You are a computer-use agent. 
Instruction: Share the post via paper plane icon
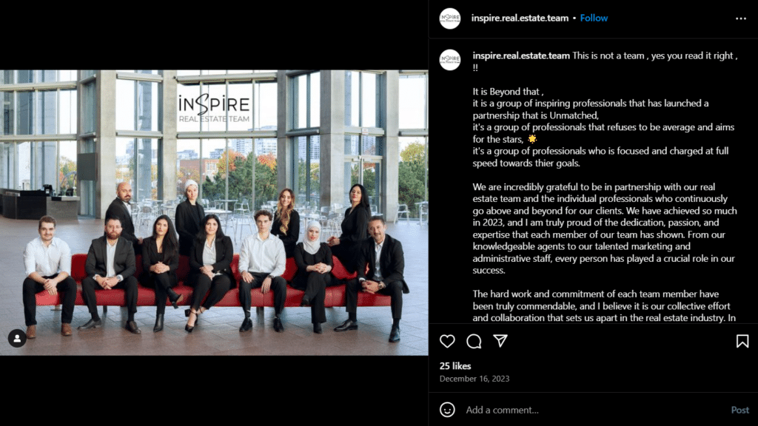(500, 340)
